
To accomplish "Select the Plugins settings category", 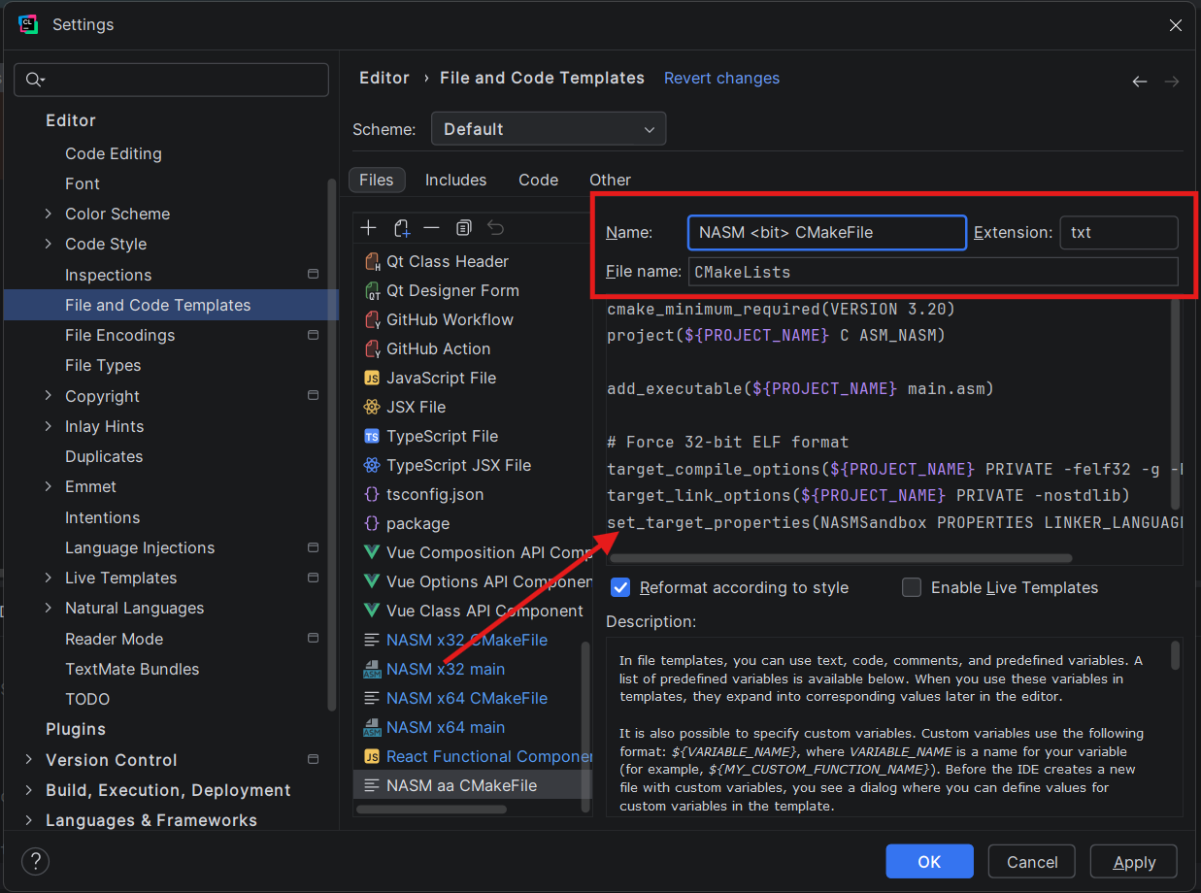I will click(76, 729).
